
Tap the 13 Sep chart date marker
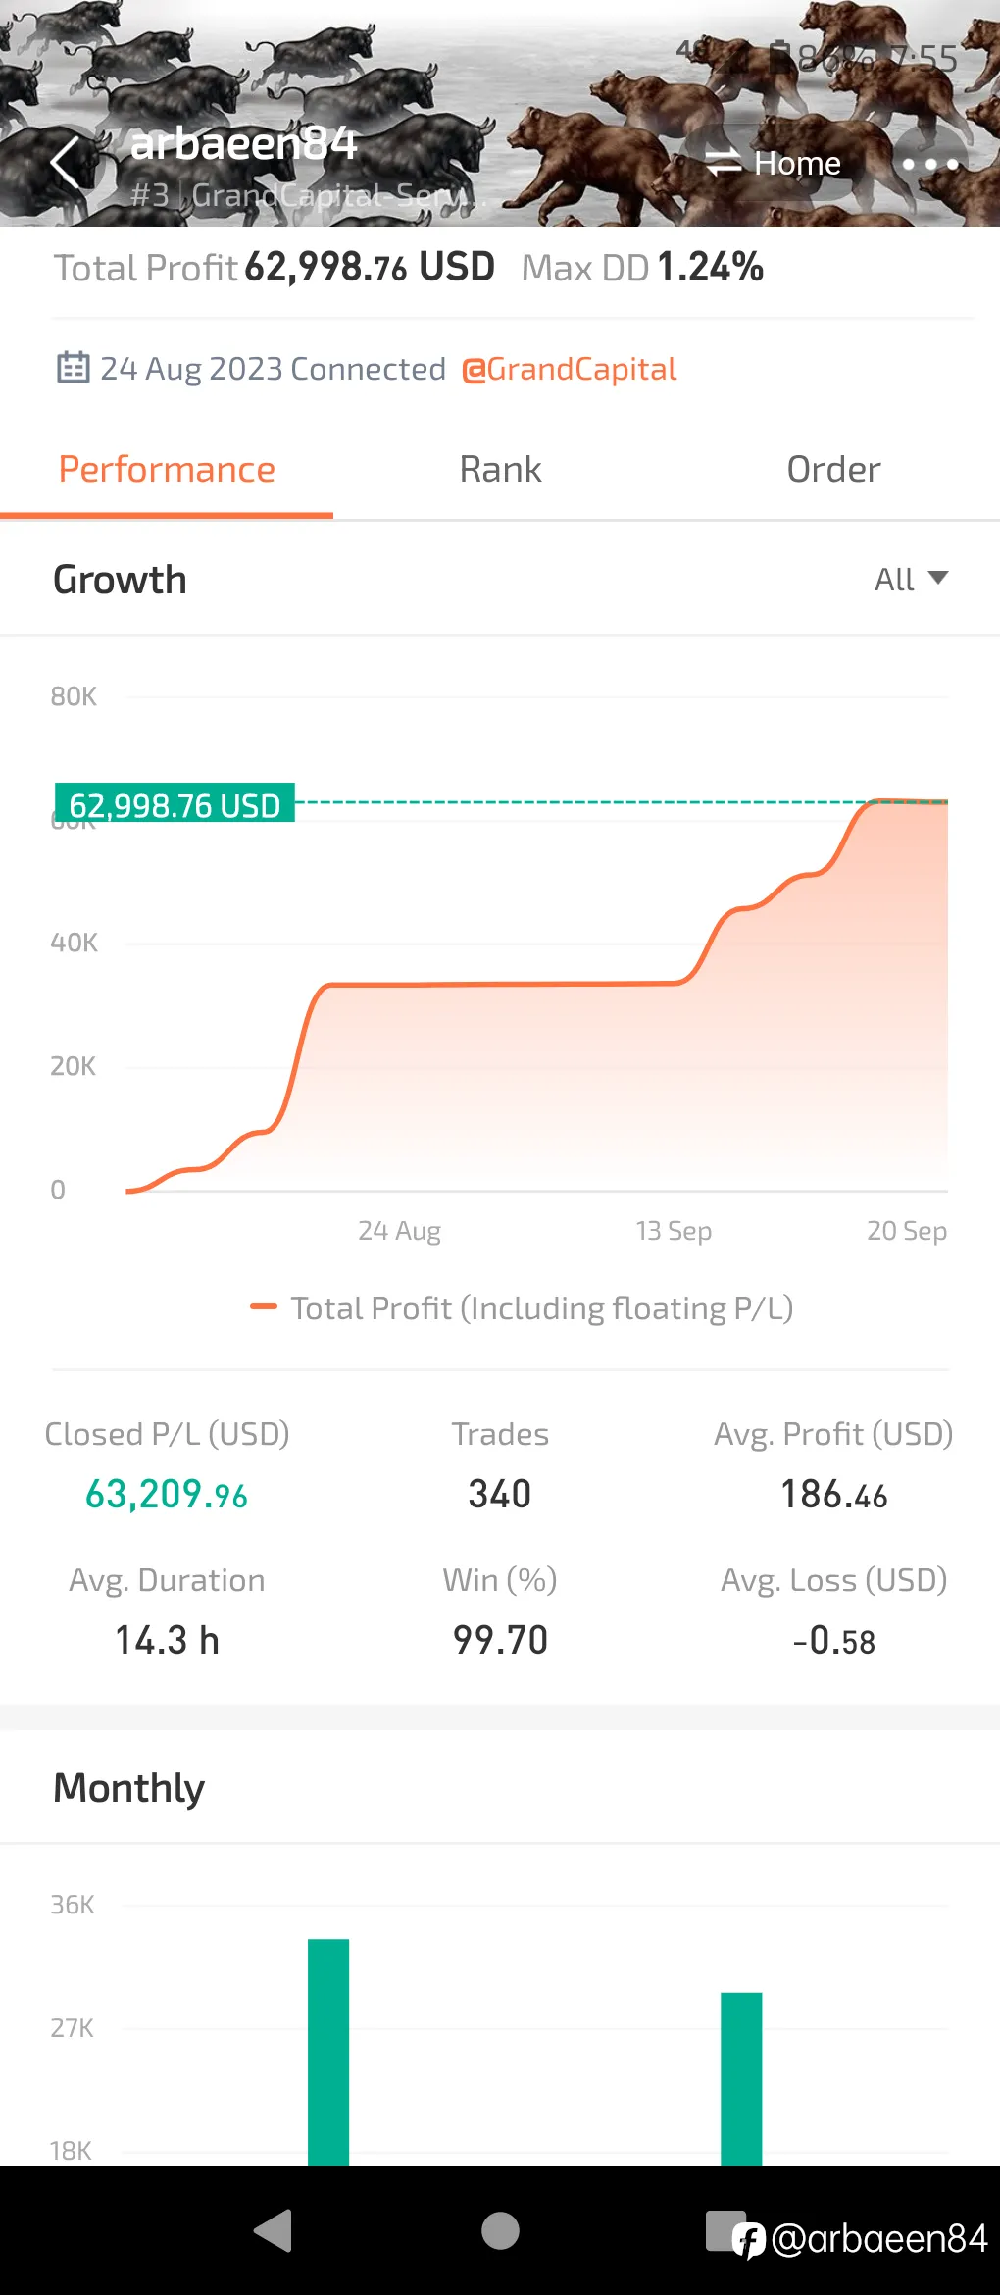pyautogui.click(x=674, y=1230)
